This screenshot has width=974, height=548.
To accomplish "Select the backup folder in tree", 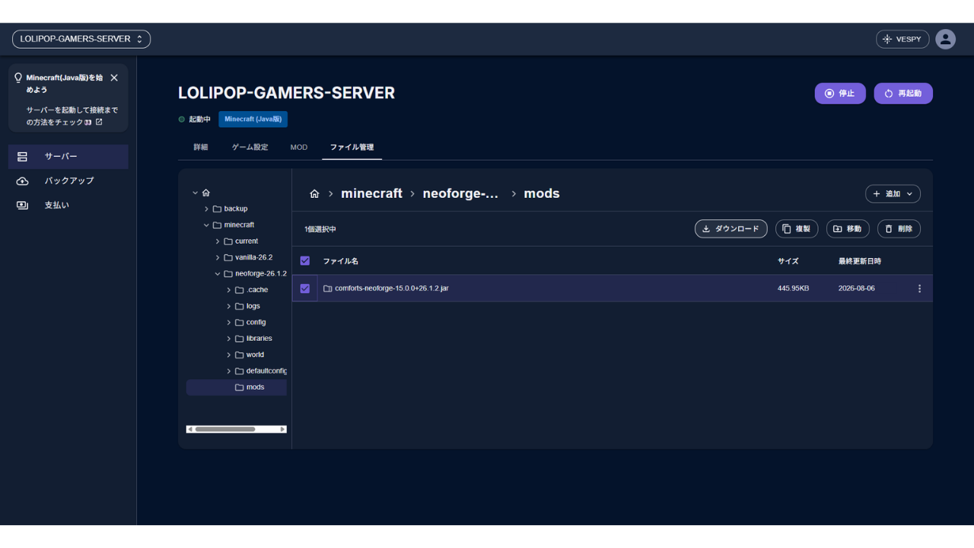I will [231, 209].
